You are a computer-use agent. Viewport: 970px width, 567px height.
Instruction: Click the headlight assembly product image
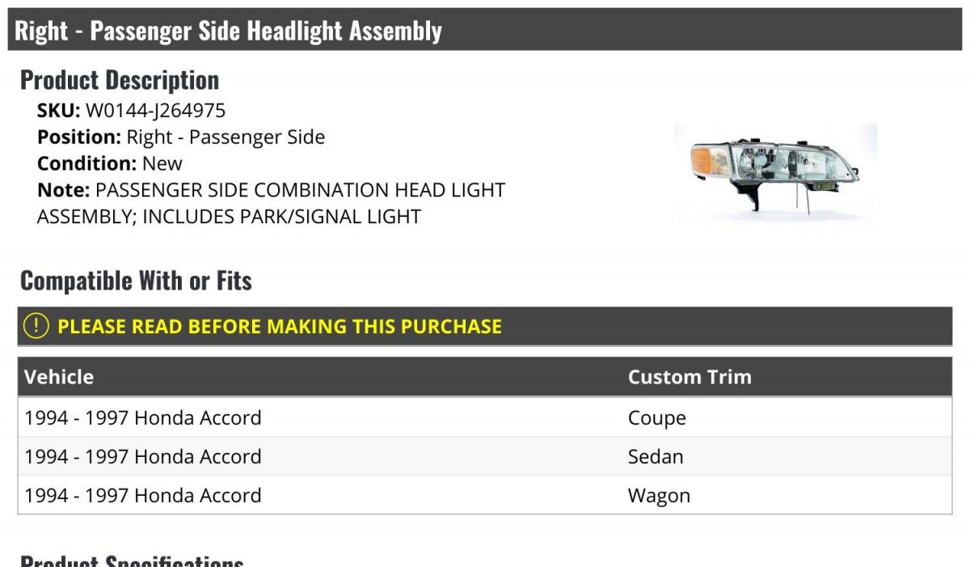[x=776, y=172]
